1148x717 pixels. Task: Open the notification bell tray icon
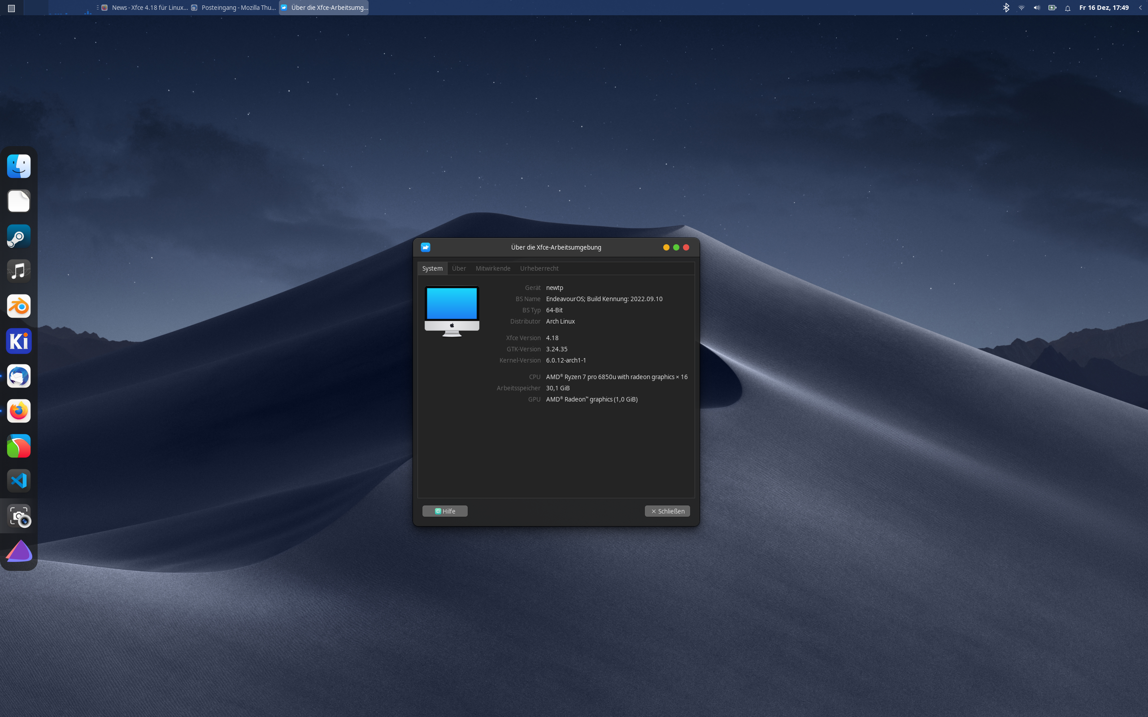pos(1067,8)
